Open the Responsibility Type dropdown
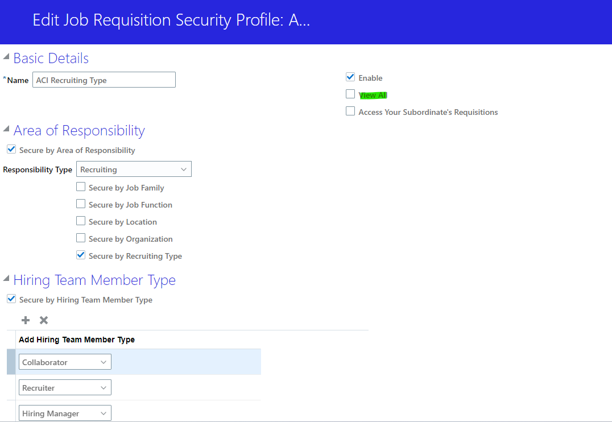The image size is (612, 422). pos(184,169)
